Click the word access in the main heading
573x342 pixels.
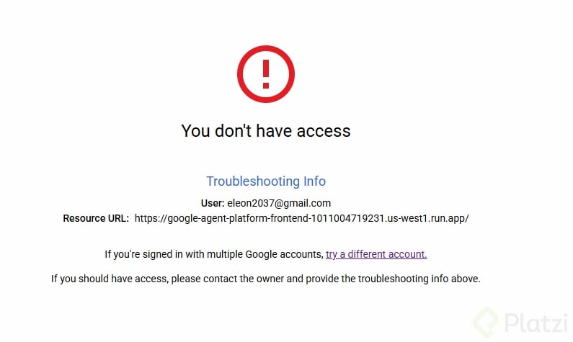(x=324, y=130)
